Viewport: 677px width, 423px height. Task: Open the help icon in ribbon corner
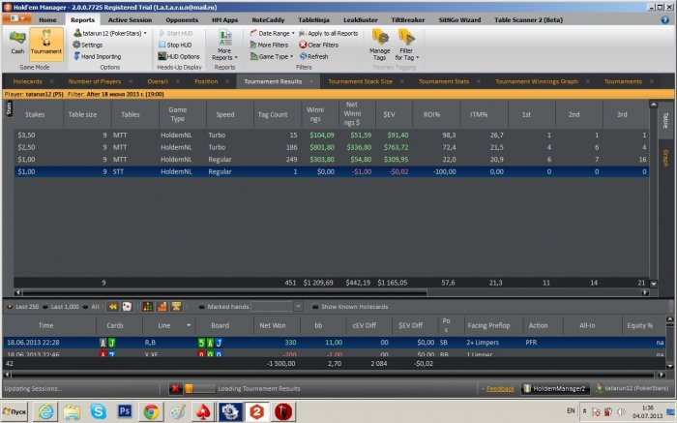[665, 20]
